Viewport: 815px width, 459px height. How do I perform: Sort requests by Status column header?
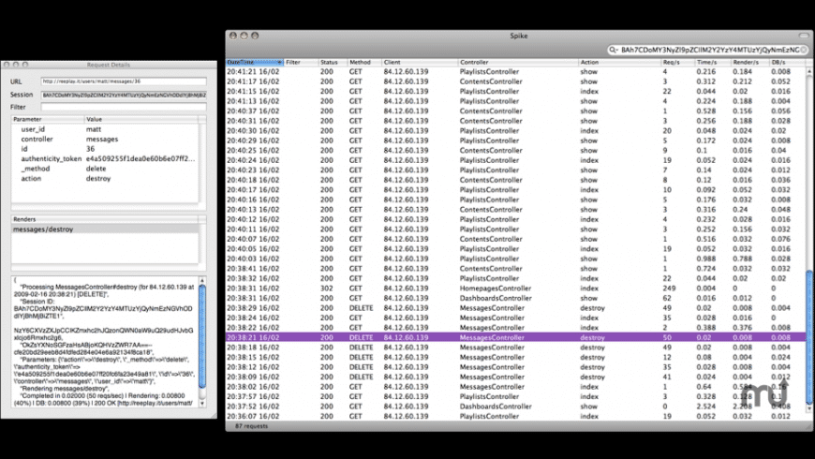(331, 63)
